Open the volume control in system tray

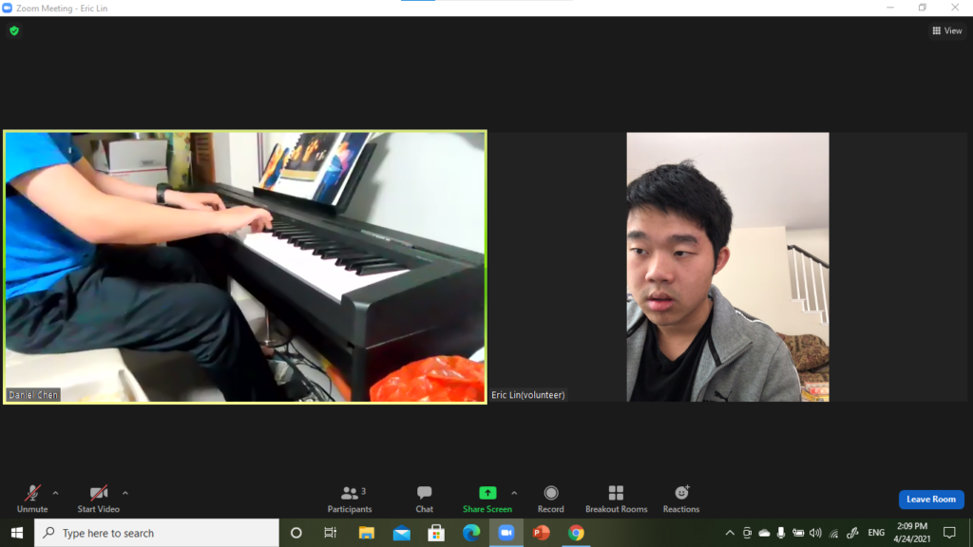815,533
